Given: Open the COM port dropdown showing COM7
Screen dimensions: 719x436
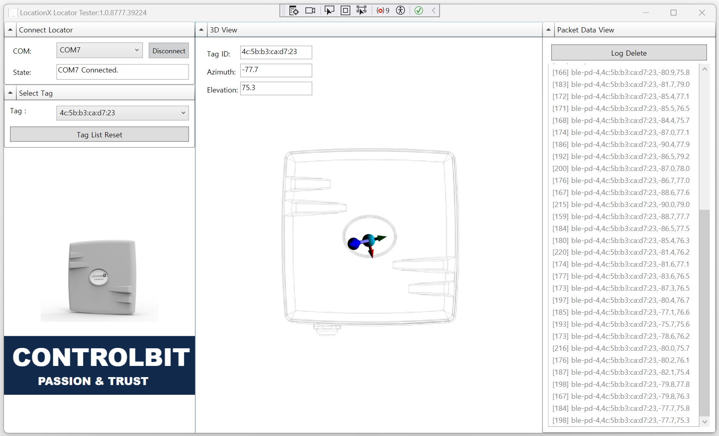Looking at the screenshot, I should [x=100, y=50].
